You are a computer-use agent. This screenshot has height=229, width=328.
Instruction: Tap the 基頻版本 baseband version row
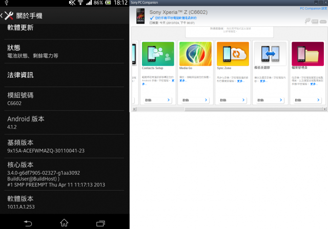64,146
